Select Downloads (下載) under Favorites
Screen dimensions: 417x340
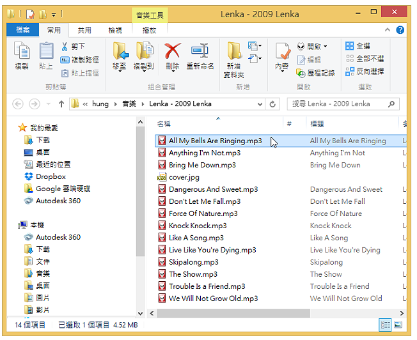pos(37,140)
